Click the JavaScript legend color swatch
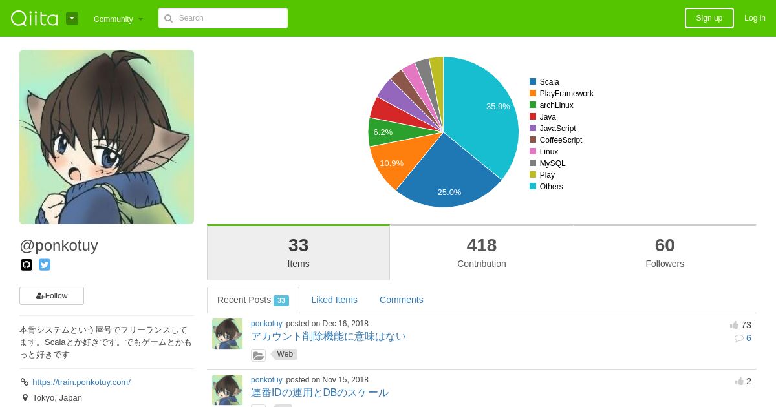This screenshot has width=776, height=407. pyautogui.click(x=533, y=128)
